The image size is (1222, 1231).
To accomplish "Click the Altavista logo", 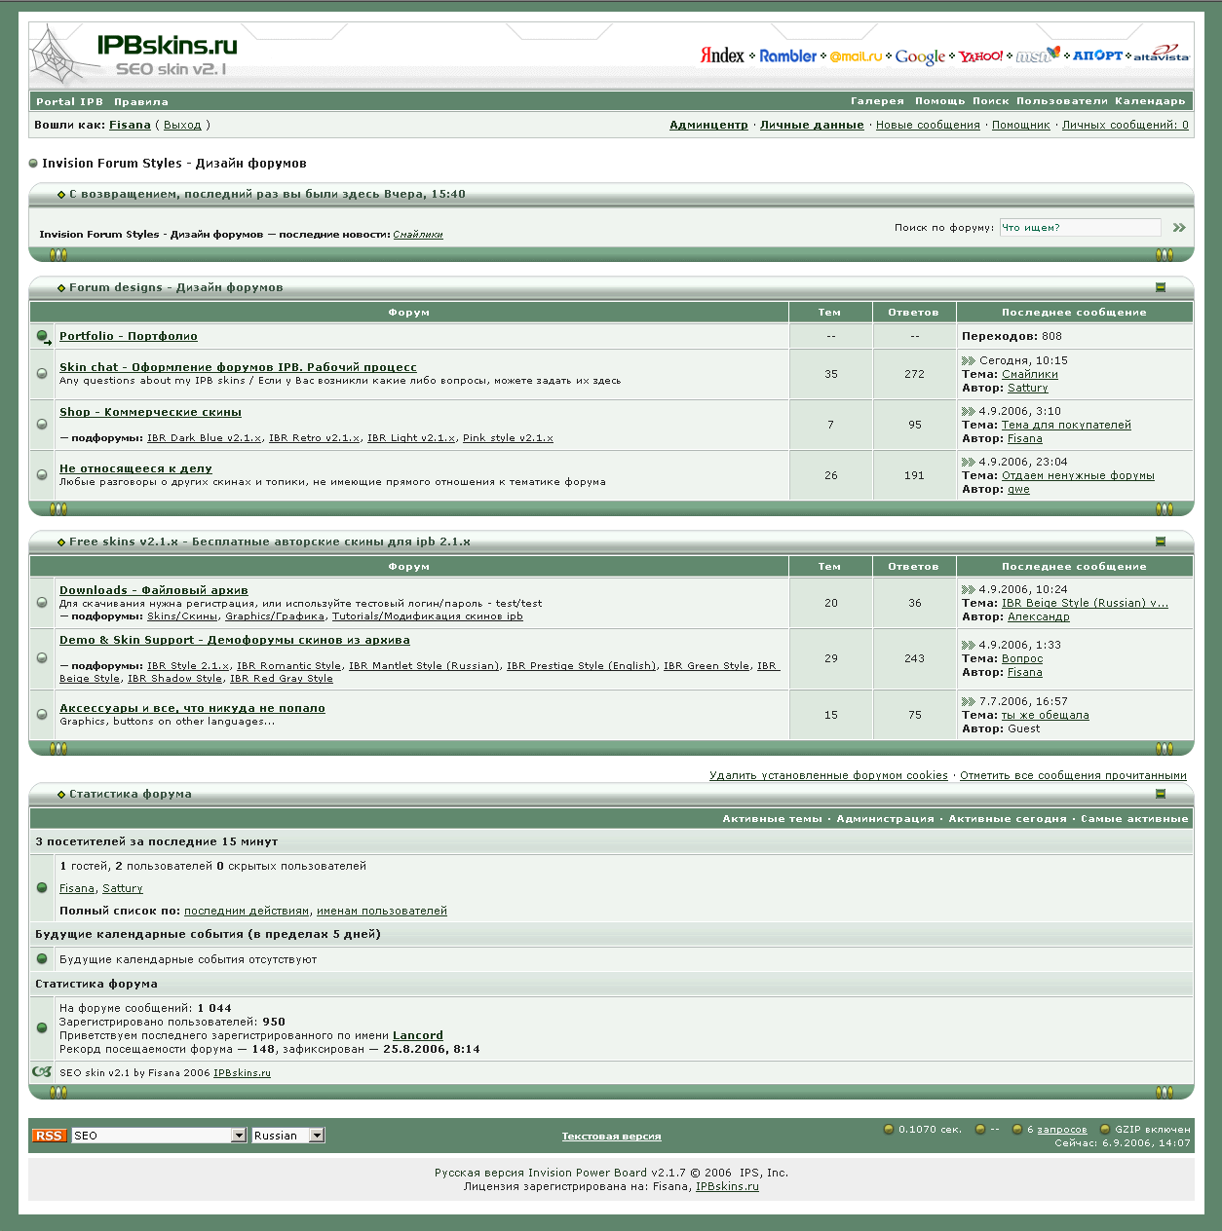I will pyautogui.click(x=1162, y=54).
